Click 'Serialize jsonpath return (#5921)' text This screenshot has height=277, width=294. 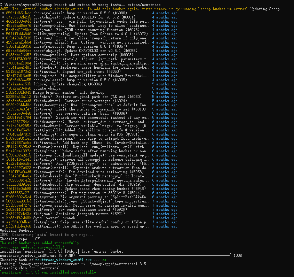[90, 214]
